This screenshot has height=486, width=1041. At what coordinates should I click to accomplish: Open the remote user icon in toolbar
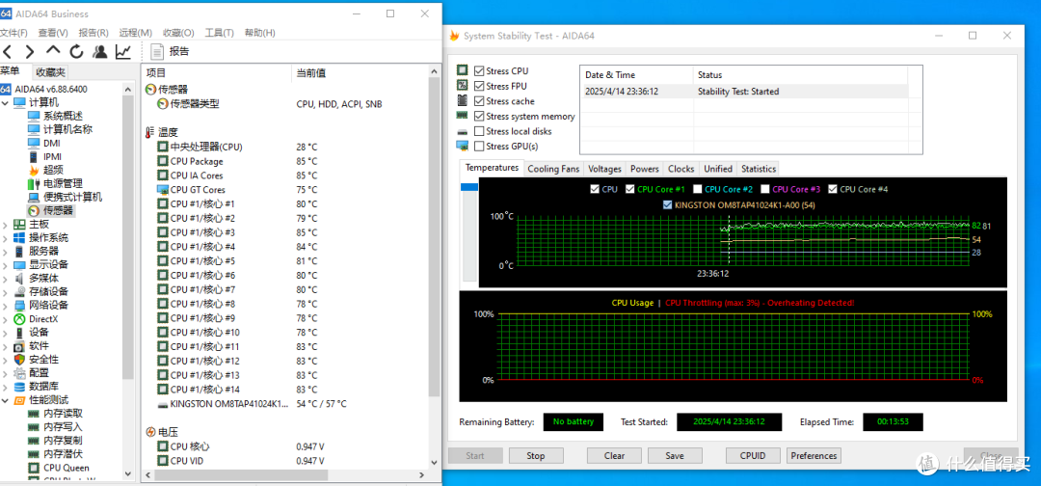99,51
